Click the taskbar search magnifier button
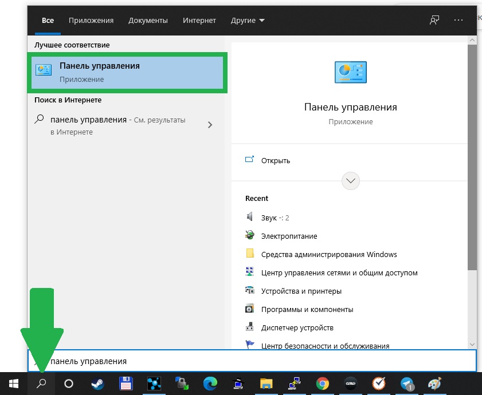The height and width of the screenshot is (395, 482). coord(41,384)
